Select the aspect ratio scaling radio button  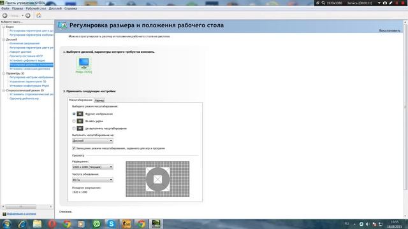(x=74, y=114)
